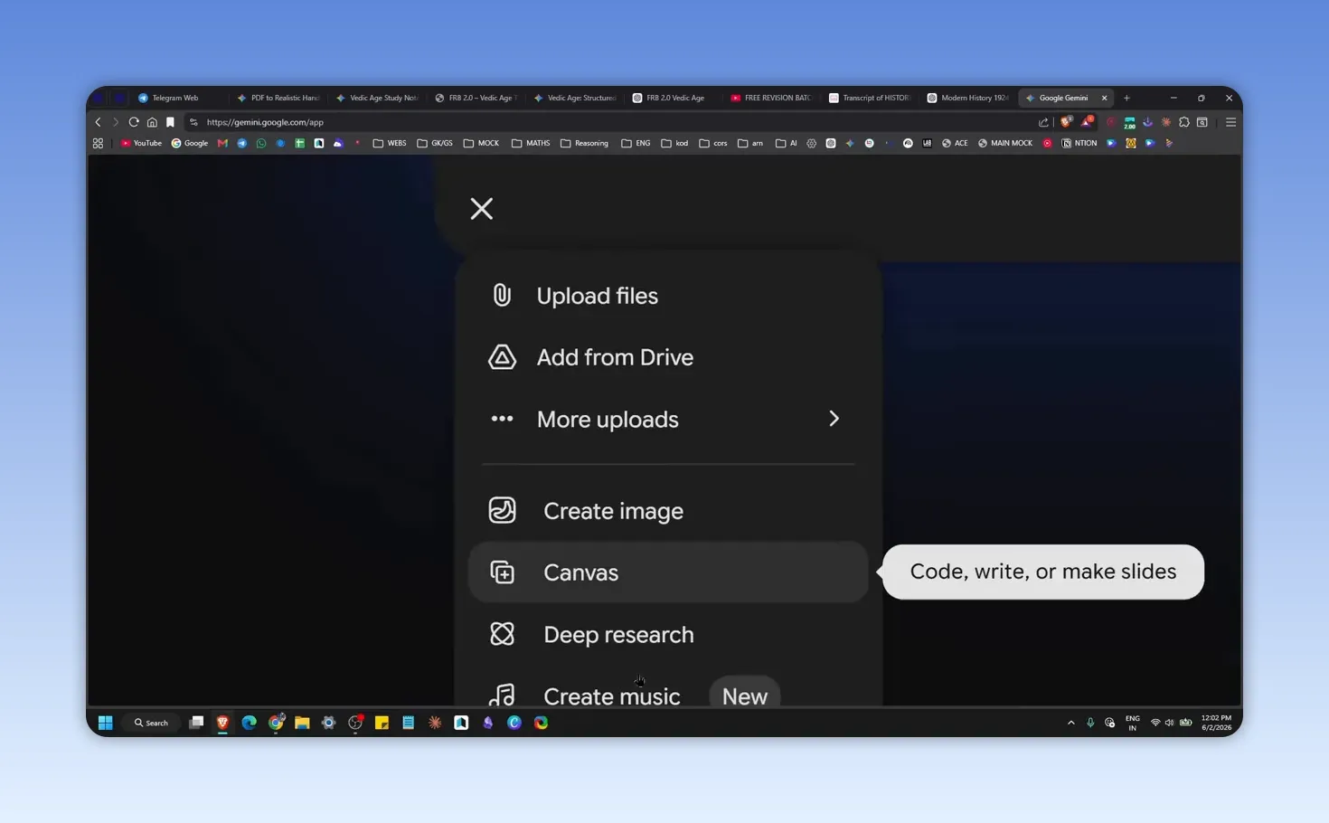The image size is (1329, 823).
Task: Click the bookmarks apps grid icon
Action: (98, 143)
